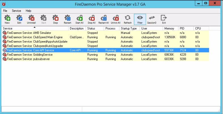The image size is (223, 114).
Task: Launch all services with Start All
Action: [79, 19]
